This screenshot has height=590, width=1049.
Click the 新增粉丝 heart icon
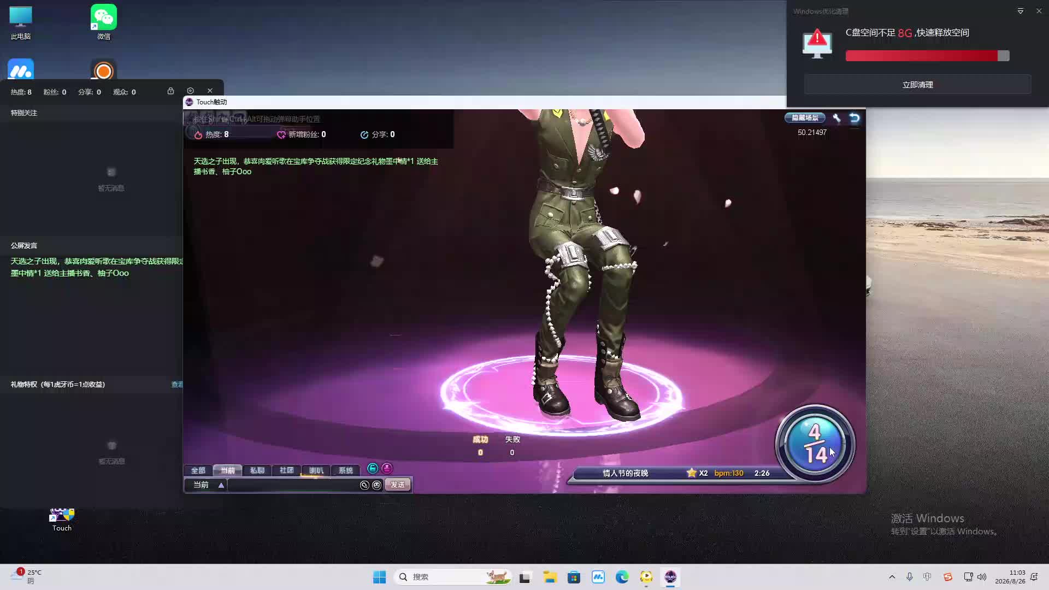[x=281, y=135]
